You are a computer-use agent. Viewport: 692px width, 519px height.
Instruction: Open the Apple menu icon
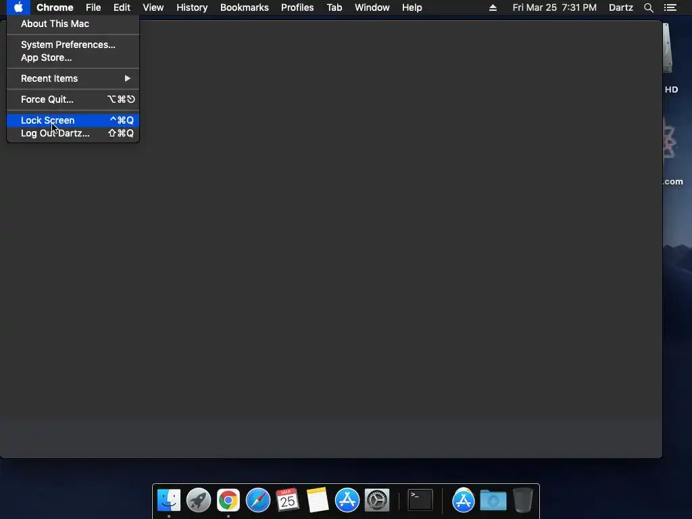(x=18, y=7)
